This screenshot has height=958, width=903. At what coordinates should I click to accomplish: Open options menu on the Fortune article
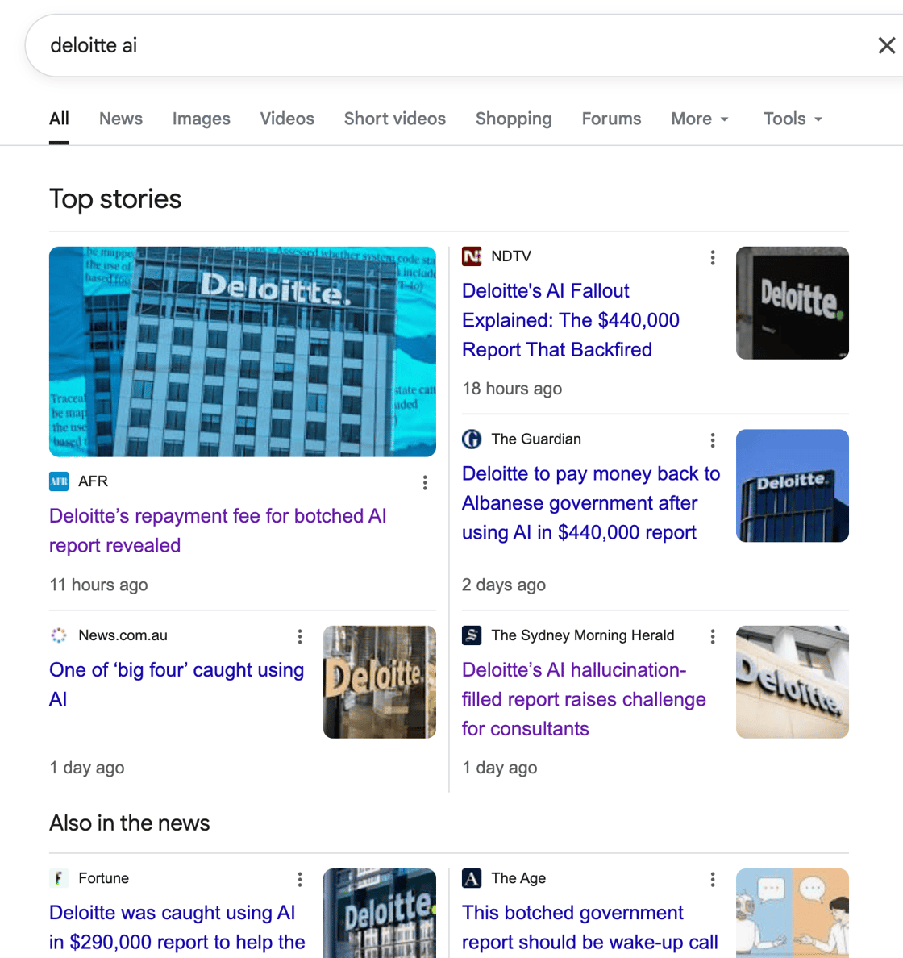click(x=299, y=879)
